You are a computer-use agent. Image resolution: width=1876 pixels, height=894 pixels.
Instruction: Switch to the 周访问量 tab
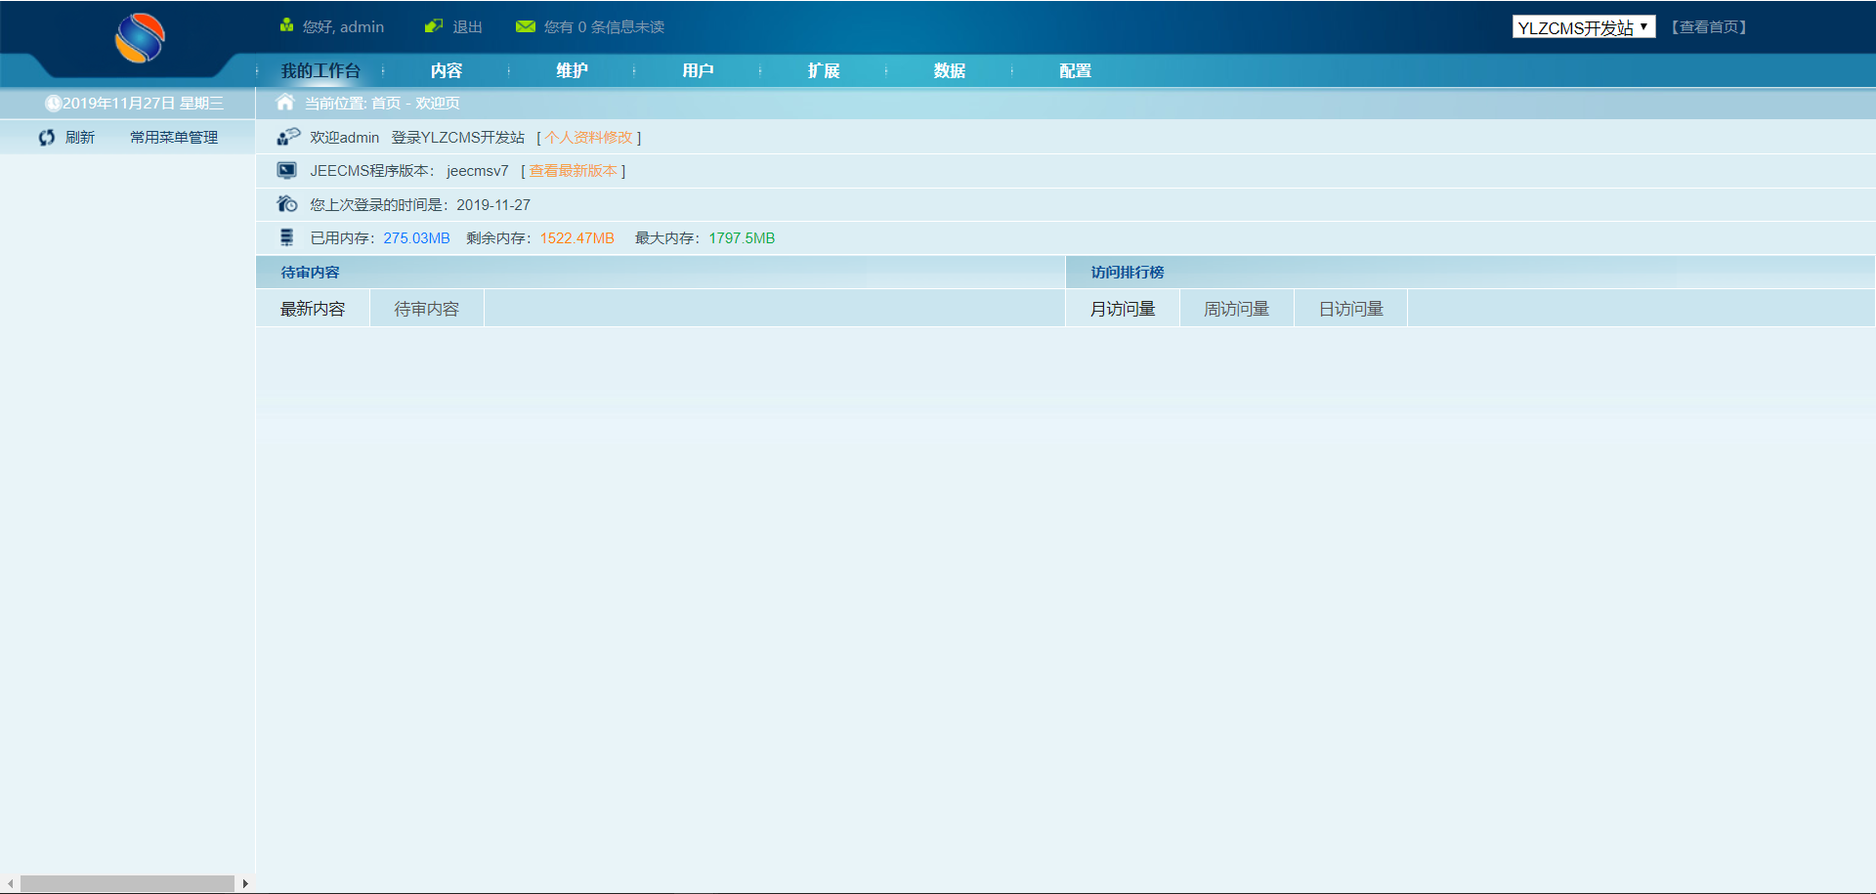point(1237,309)
